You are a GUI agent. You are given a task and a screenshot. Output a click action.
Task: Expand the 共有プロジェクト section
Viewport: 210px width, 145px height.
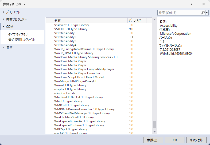click(x=3, y=19)
